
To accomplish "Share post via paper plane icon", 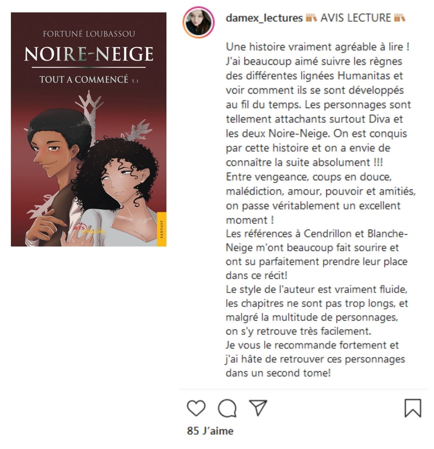I will (258, 408).
